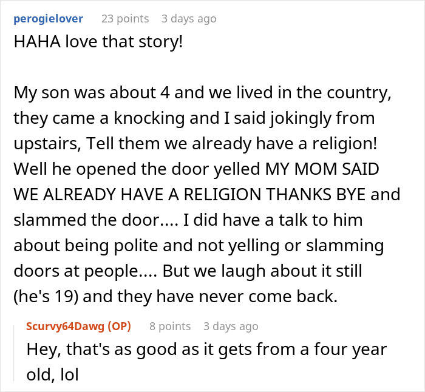The image size is (425, 392).
Task: Open the perogielover comment's timestamp permalink
Action: tap(188, 19)
